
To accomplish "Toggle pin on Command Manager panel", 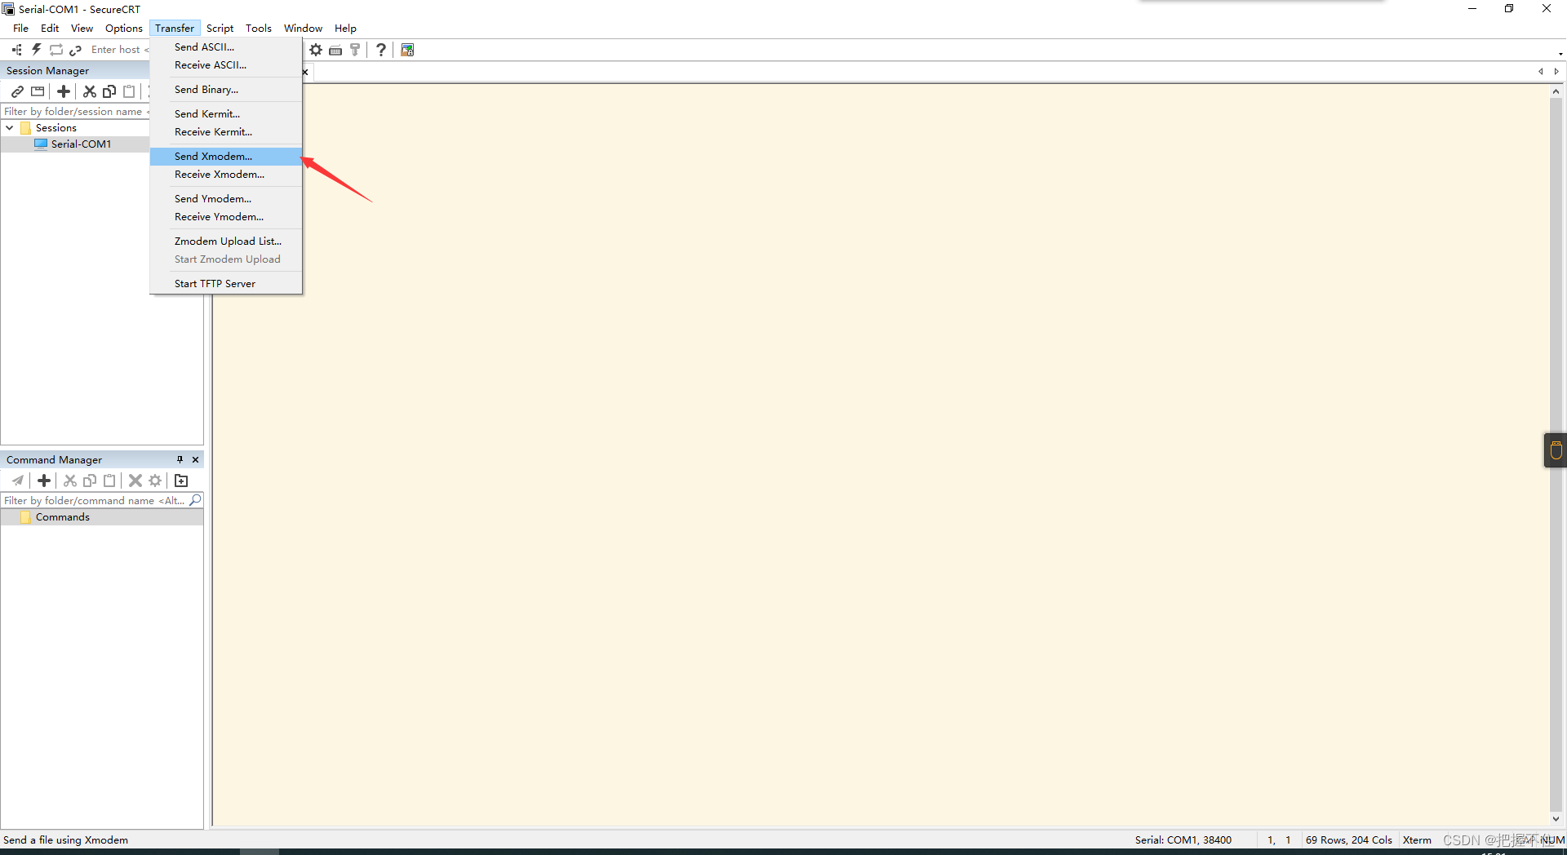I will pyautogui.click(x=180, y=459).
